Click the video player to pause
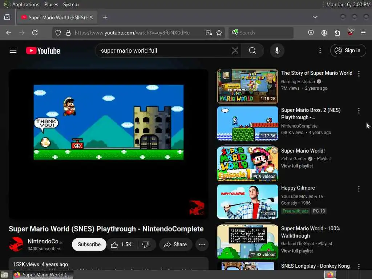Image resolution: width=372 pixels, height=279 pixels. click(109, 144)
